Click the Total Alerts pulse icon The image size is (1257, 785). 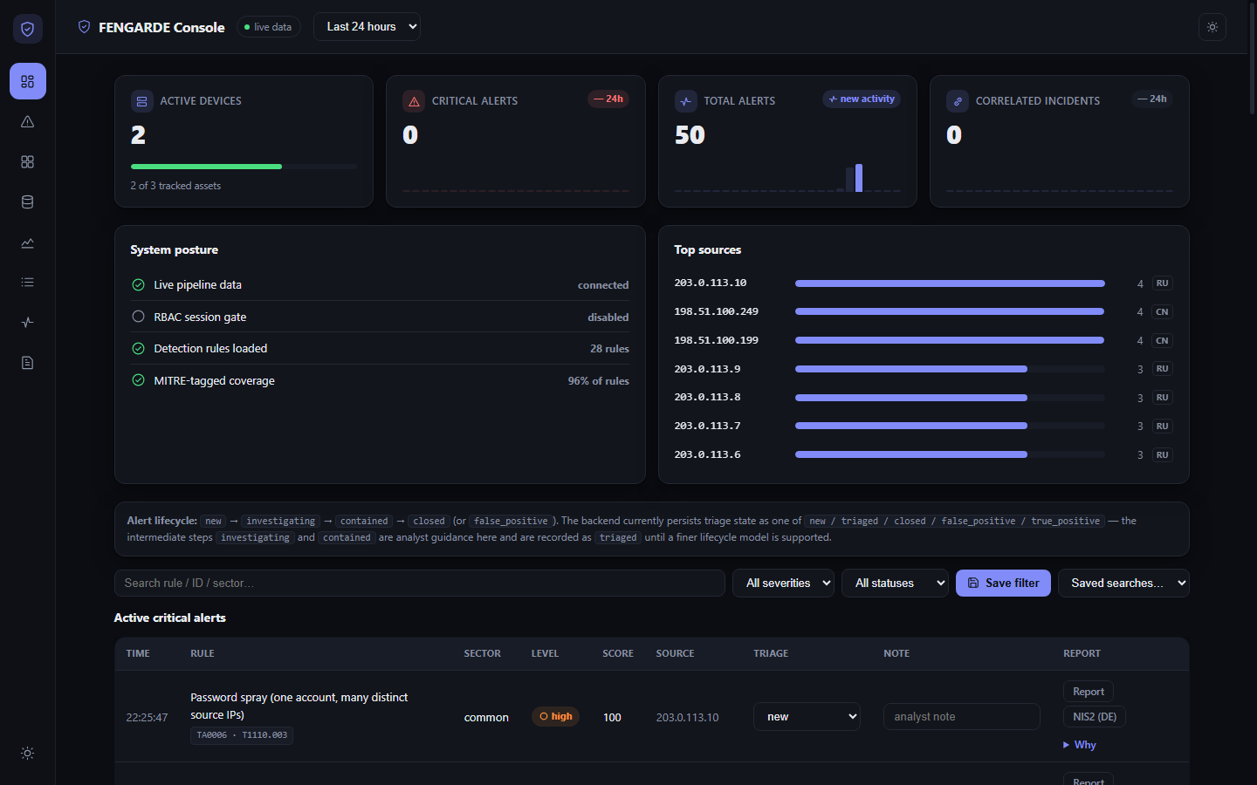(x=686, y=101)
